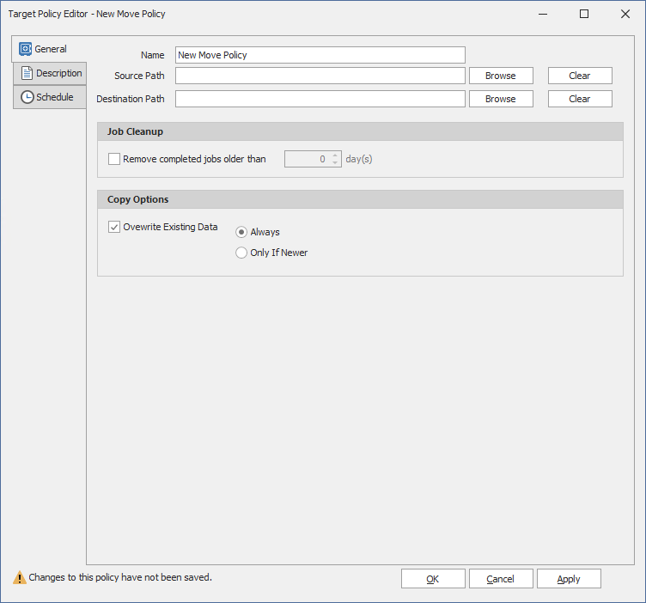Uncheck Overwrite Existing Data option
The height and width of the screenshot is (603, 646).
click(114, 228)
